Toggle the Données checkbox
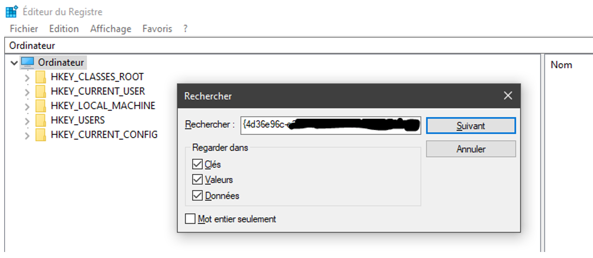 point(197,195)
